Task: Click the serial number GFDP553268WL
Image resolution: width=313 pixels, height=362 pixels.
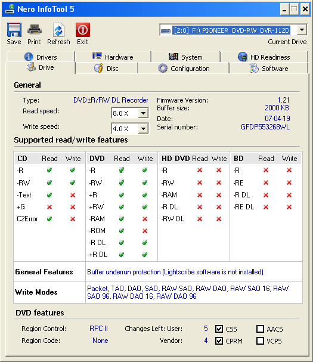Action: tap(265, 127)
